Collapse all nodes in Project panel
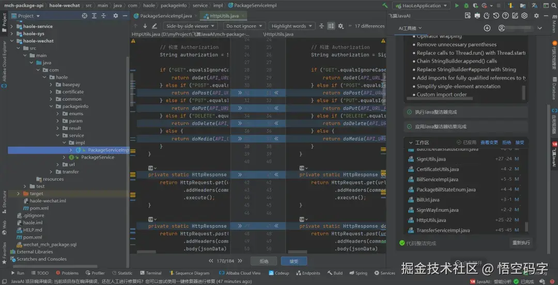Screen dimensions: 558x285 click(103, 15)
